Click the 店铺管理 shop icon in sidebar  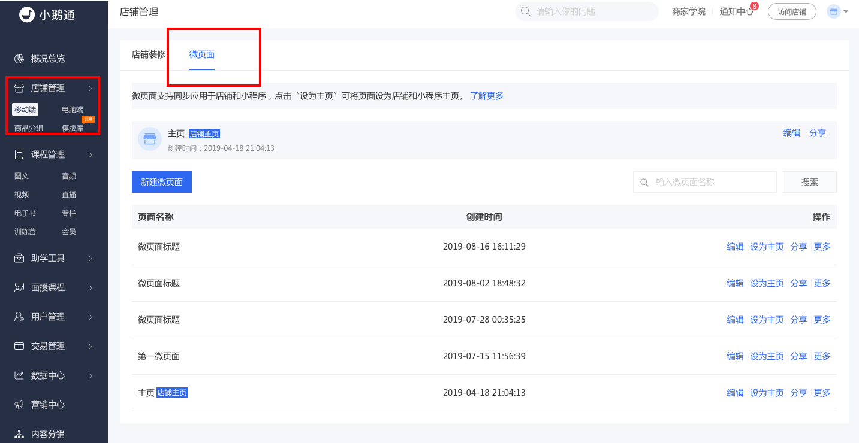coord(19,88)
